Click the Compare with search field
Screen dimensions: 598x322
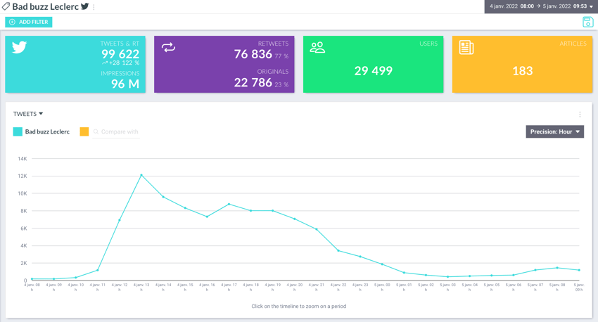pos(116,132)
